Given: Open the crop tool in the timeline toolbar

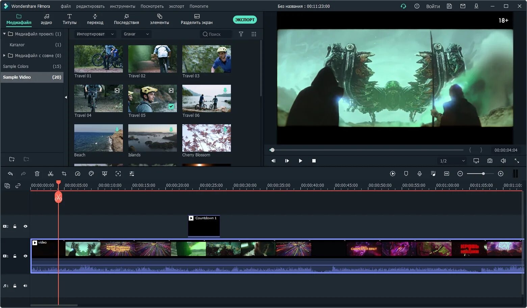Looking at the screenshot, I should pos(64,174).
